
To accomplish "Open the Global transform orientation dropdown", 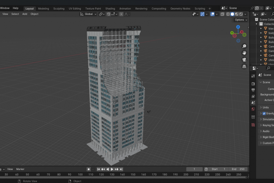I will tap(88, 14).
